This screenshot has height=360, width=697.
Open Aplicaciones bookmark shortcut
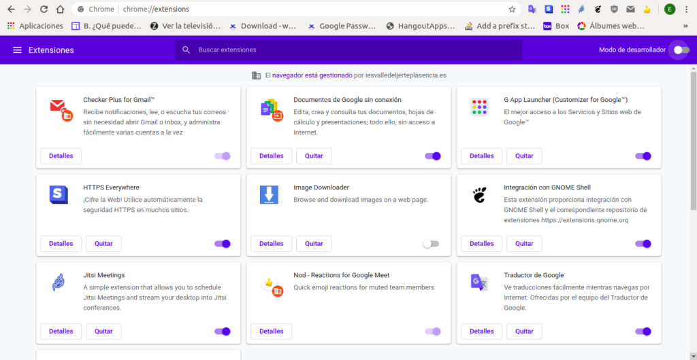click(x=35, y=26)
